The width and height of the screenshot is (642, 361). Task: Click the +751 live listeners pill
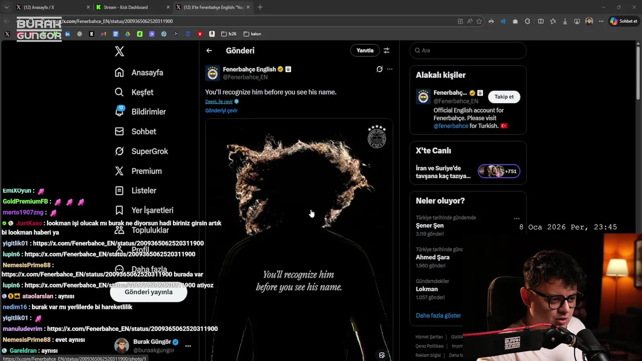499,171
